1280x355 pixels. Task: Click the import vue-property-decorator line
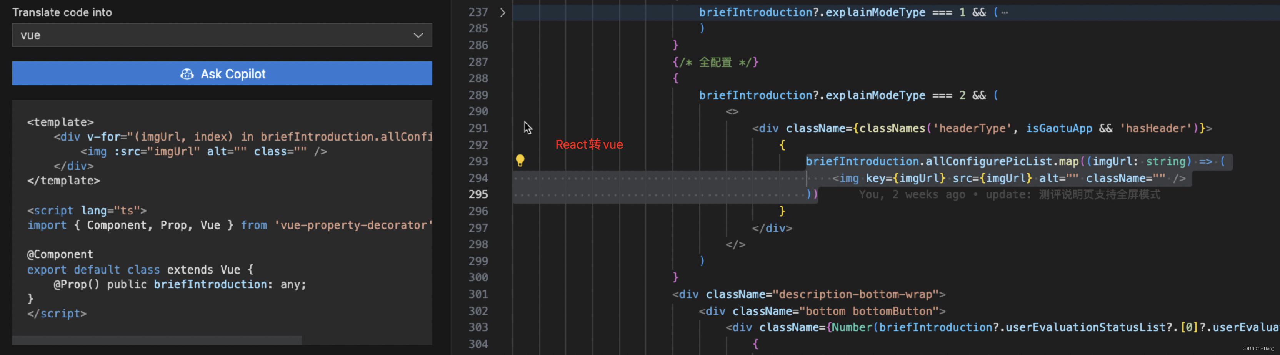pos(230,226)
